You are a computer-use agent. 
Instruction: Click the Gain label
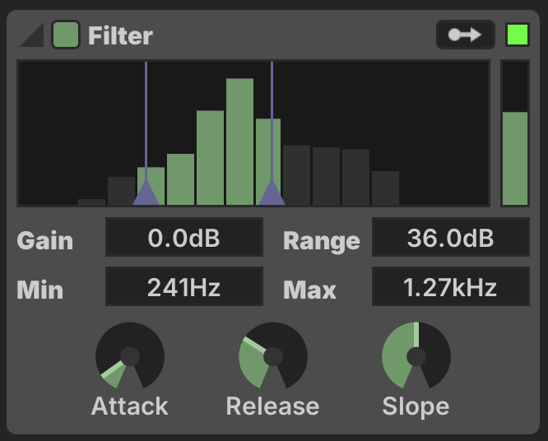pos(45,241)
